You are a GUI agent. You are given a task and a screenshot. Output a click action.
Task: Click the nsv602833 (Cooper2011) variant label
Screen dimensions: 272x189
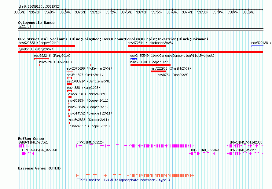click(39, 43)
